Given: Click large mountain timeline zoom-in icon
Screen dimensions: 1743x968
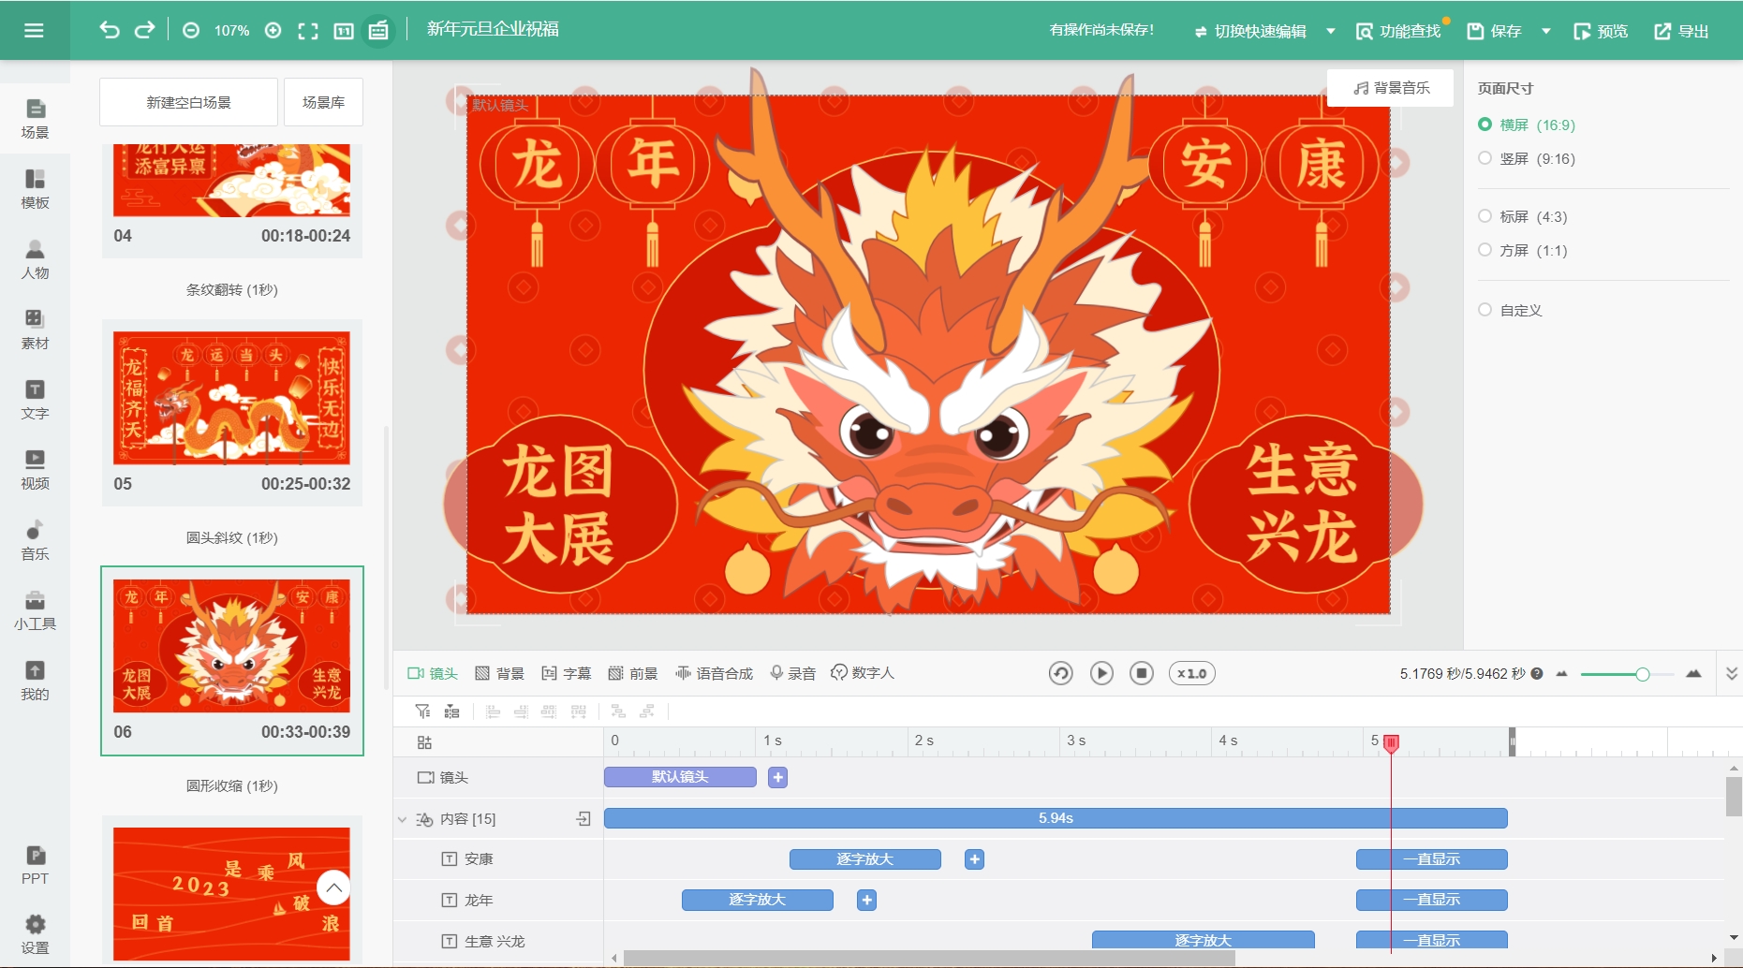Looking at the screenshot, I should 1693,674.
